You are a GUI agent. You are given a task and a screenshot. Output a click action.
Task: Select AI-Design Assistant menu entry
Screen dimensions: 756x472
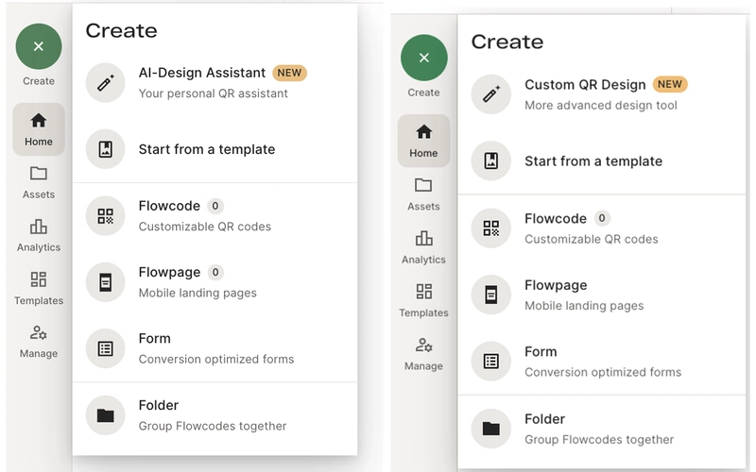coord(215,83)
